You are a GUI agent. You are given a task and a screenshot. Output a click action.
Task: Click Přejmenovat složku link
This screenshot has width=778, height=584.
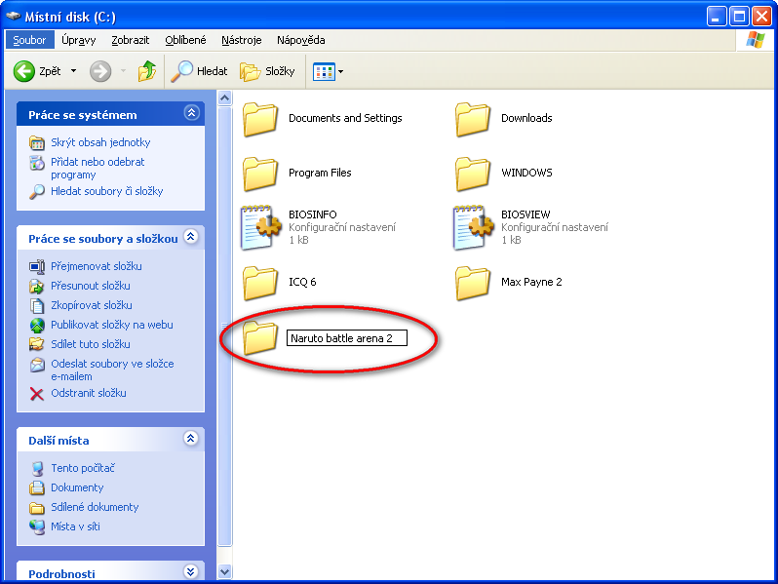[x=97, y=266]
